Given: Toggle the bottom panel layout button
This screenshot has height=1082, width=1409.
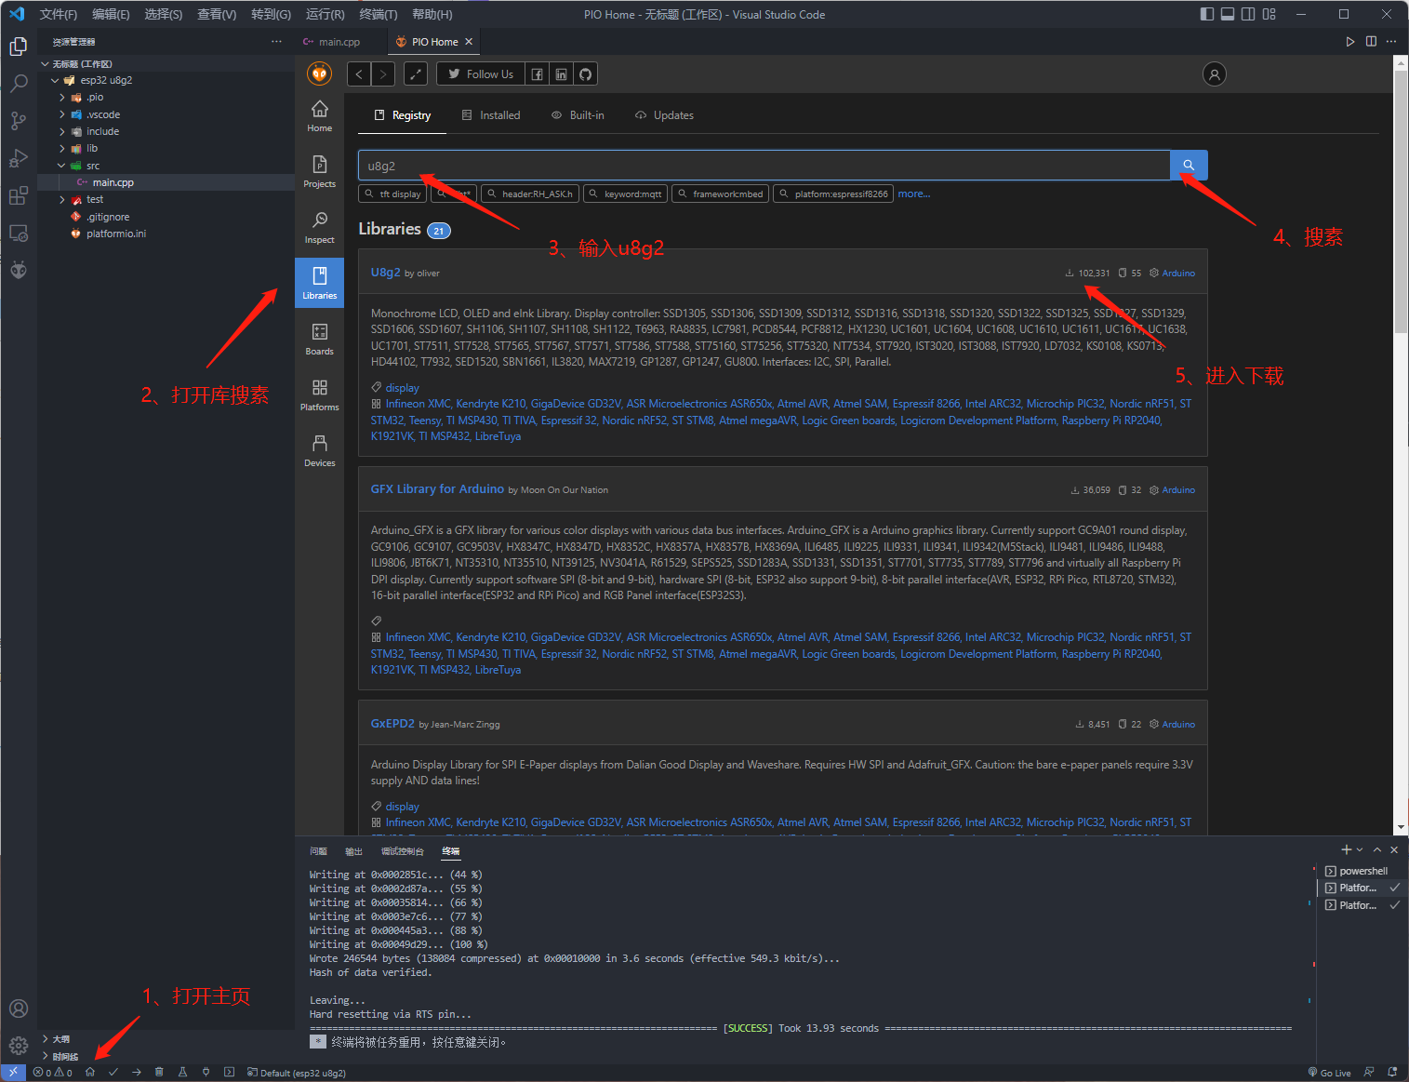Looking at the screenshot, I should [1228, 14].
